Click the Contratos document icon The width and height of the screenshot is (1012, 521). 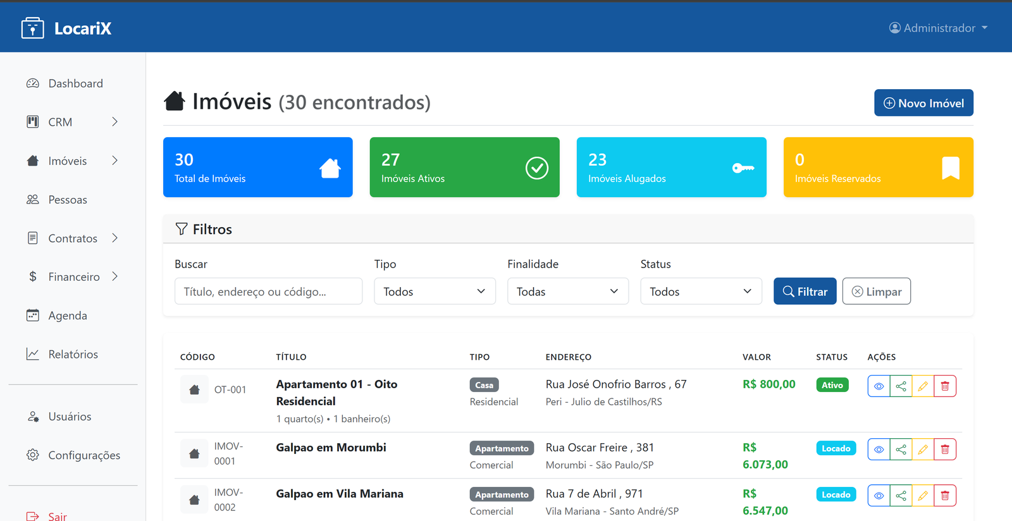pos(33,238)
